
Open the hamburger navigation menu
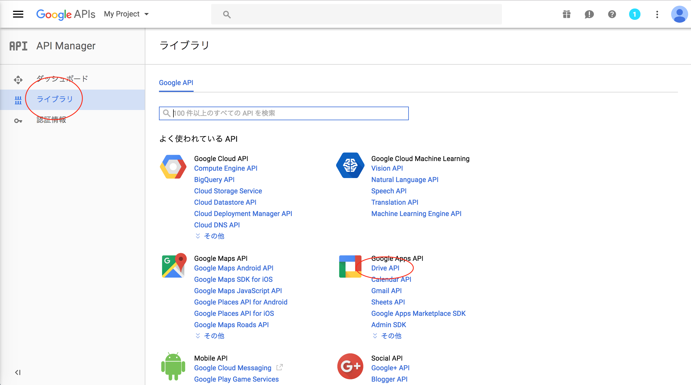tap(18, 14)
